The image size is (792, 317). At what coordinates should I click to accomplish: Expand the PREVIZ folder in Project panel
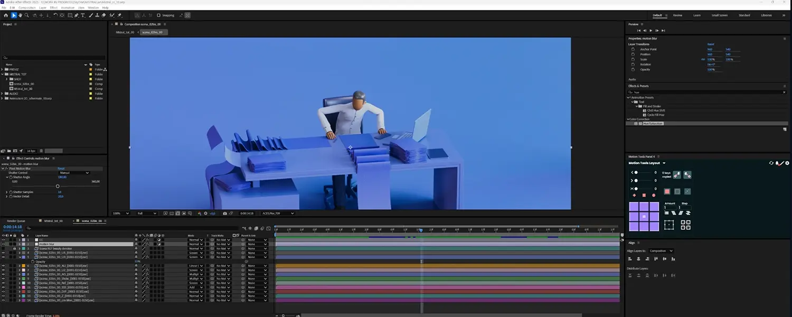click(2, 70)
